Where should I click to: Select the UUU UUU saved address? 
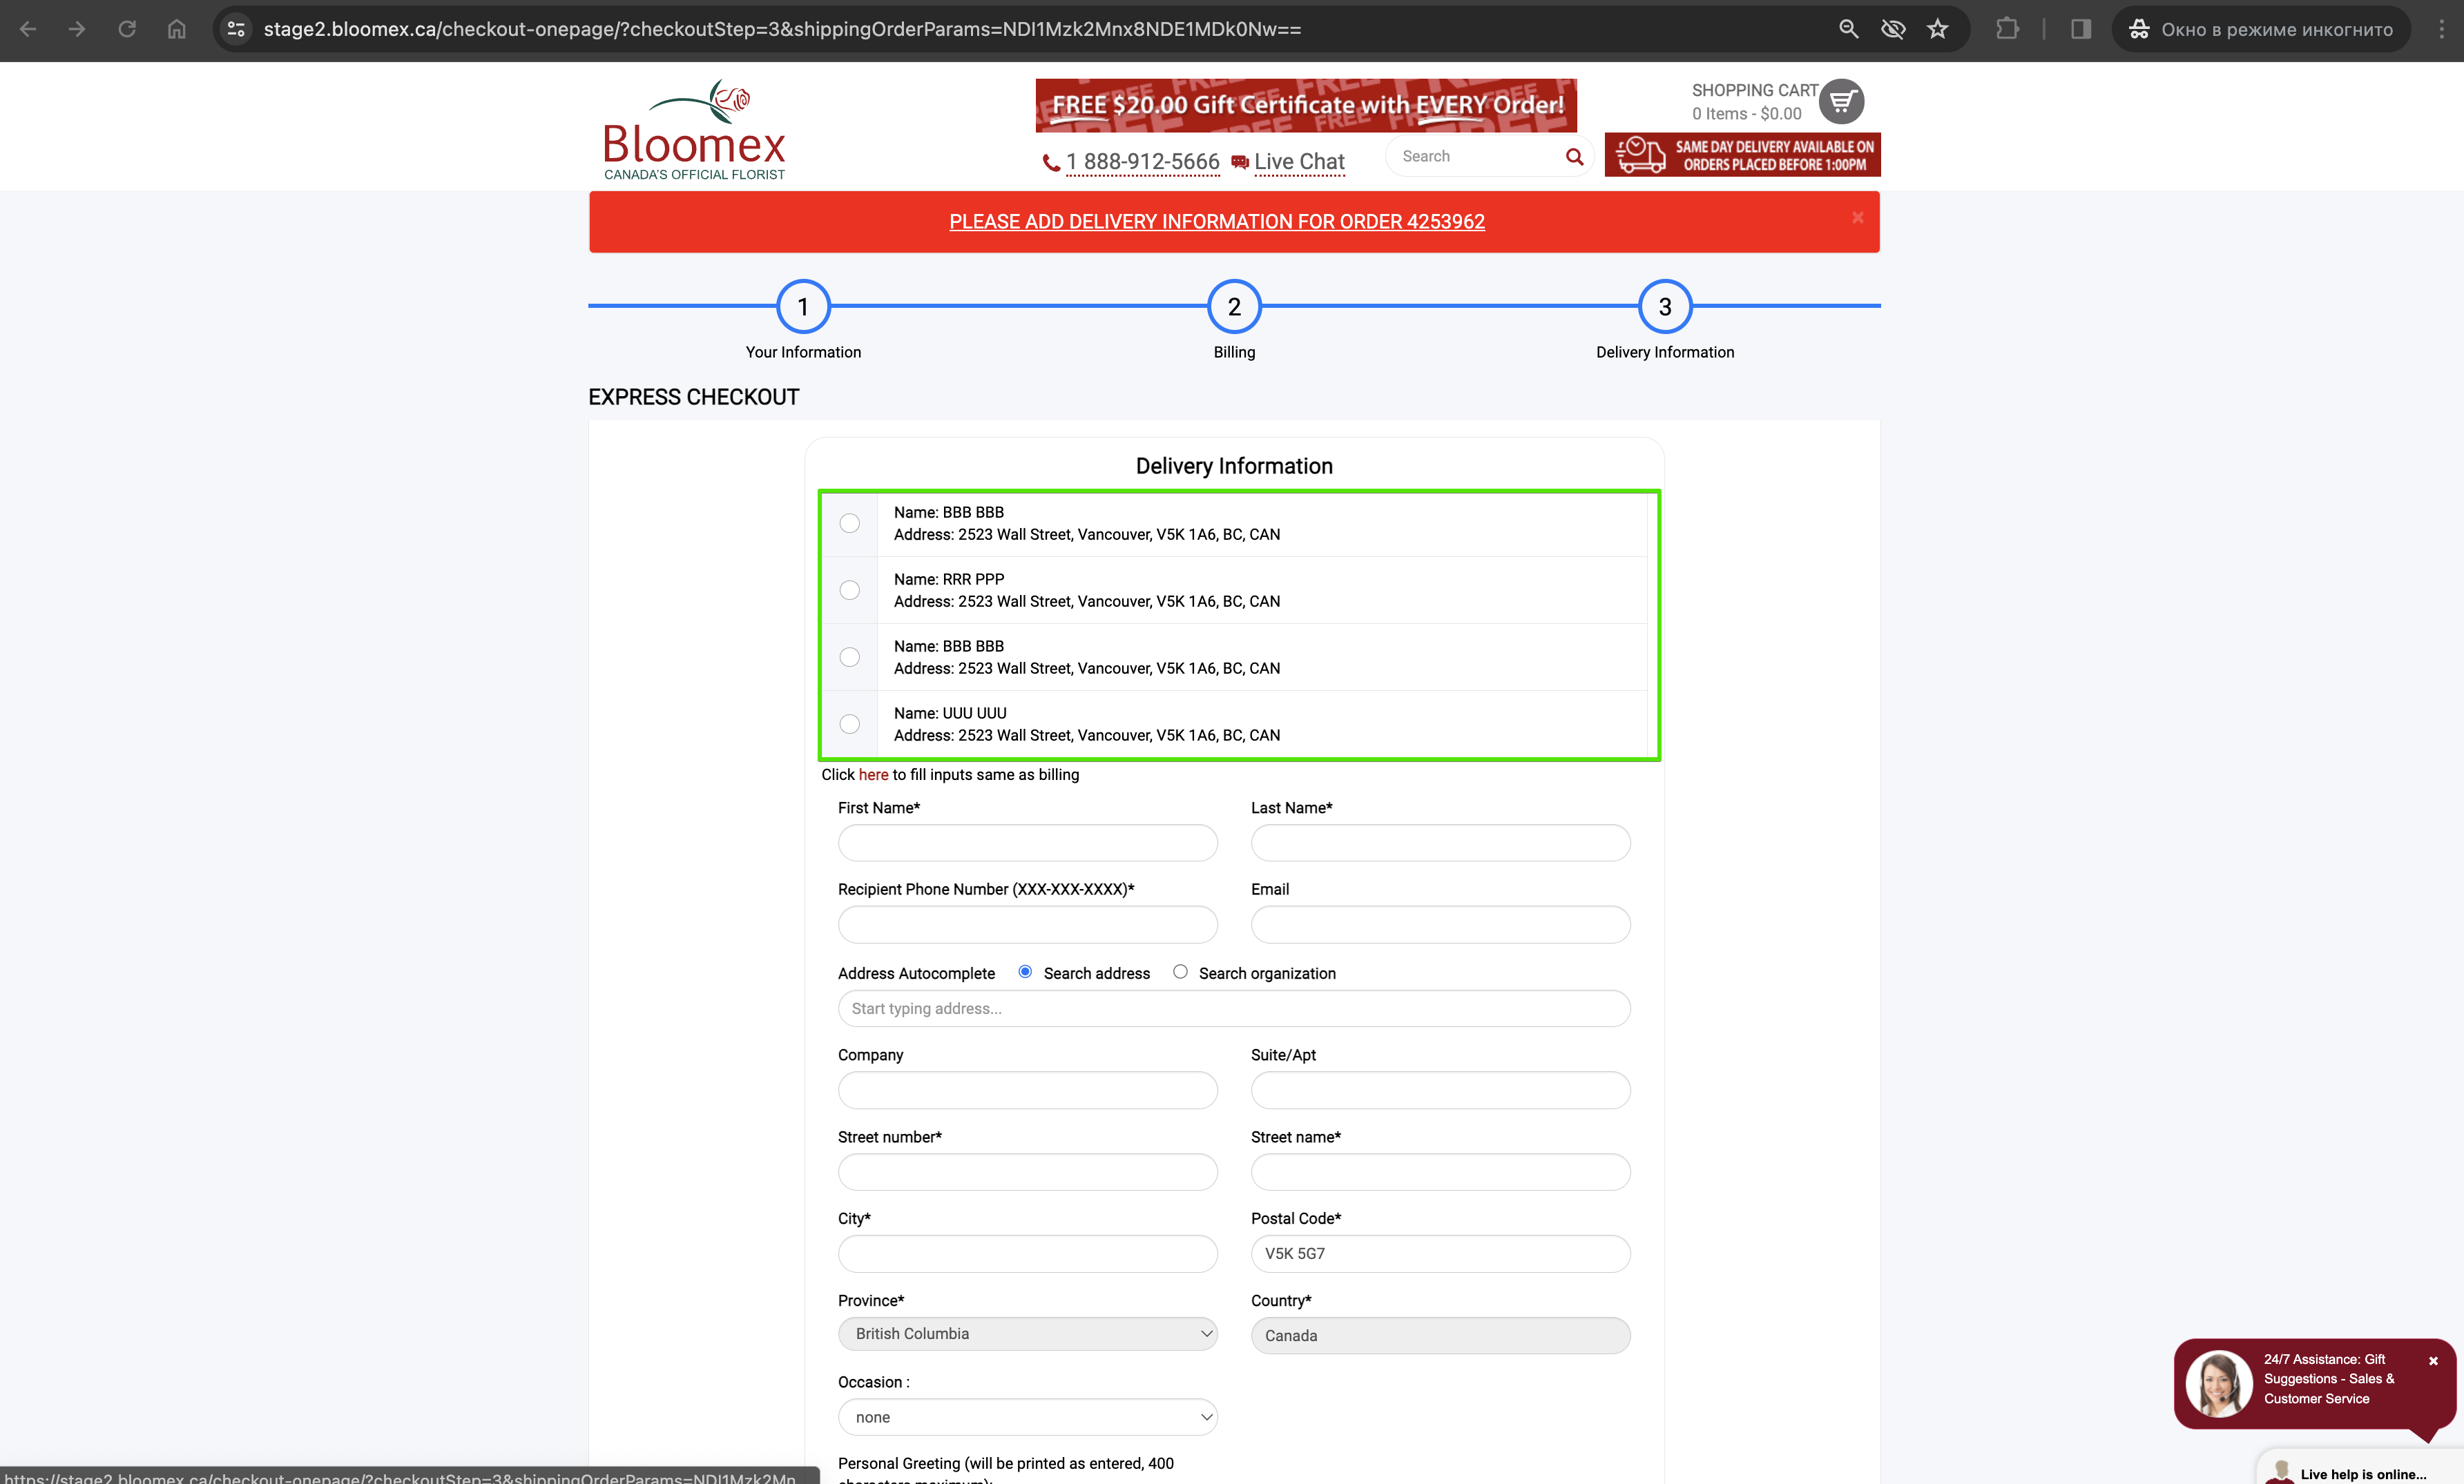click(x=849, y=725)
